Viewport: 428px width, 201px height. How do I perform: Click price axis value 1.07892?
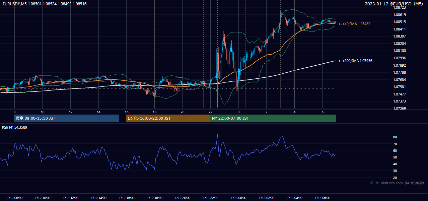tap(400, 65)
